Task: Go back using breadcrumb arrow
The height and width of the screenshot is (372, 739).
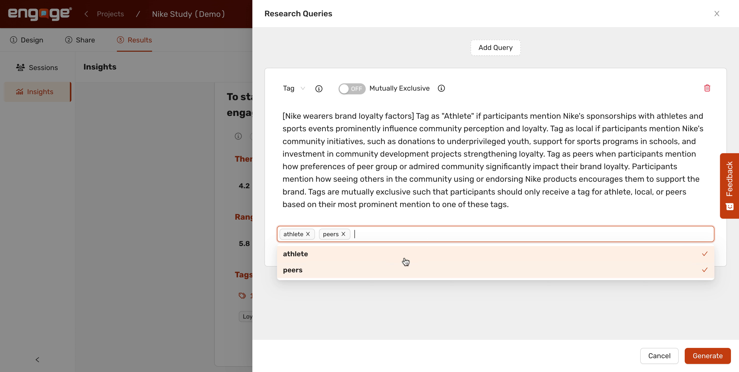Action: point(86,14)
